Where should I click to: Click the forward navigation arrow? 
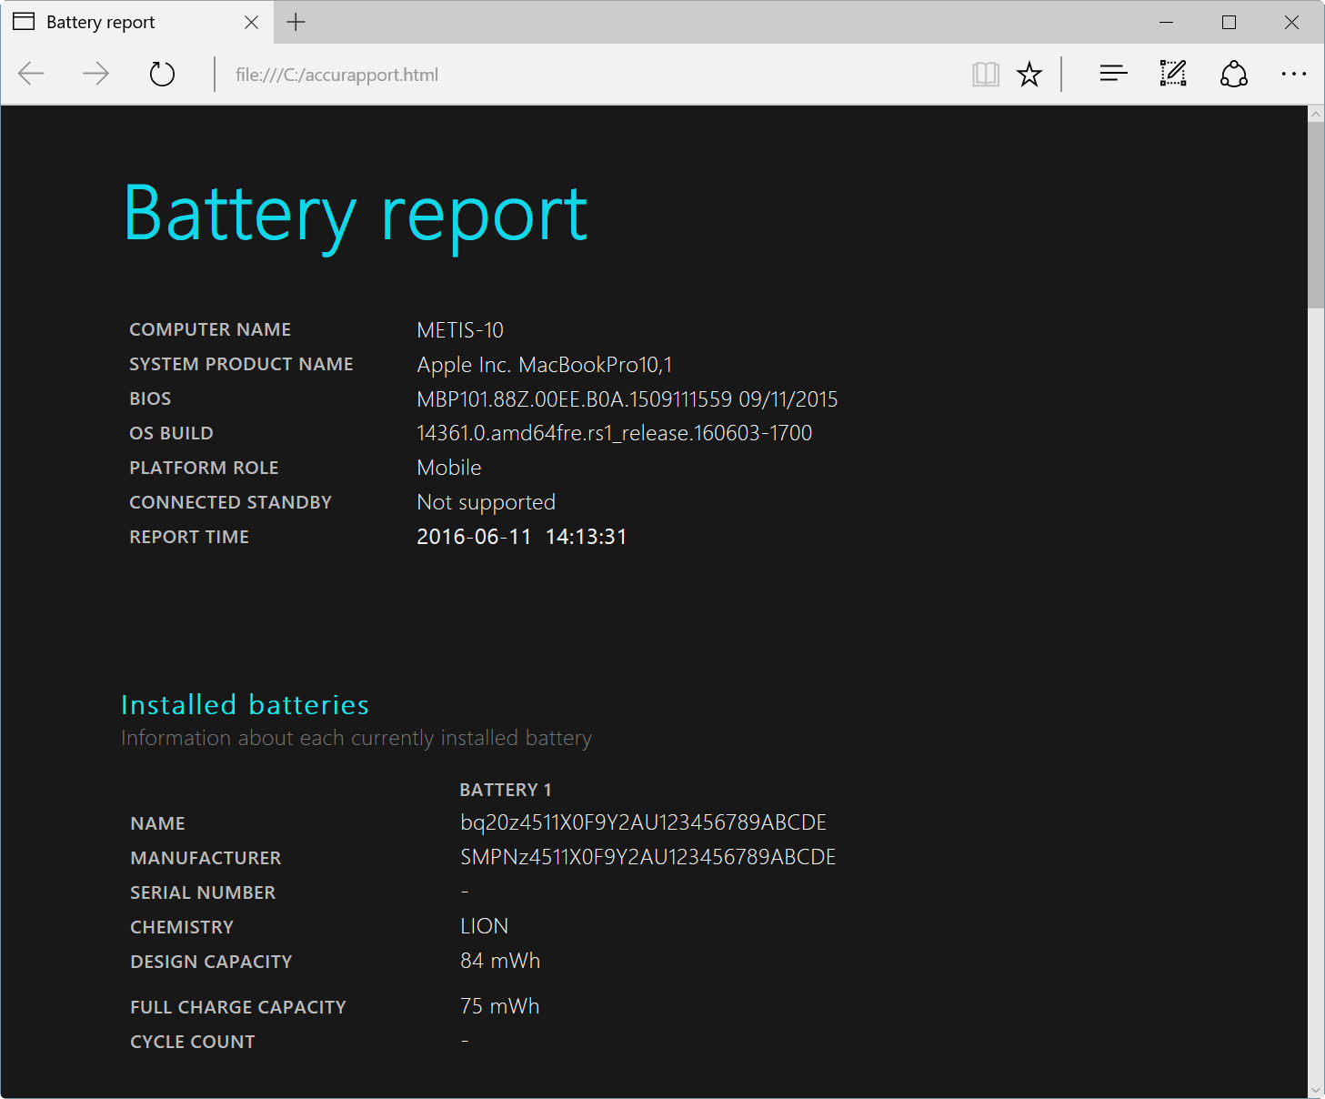pyautogui.click(x=95, y=74)
